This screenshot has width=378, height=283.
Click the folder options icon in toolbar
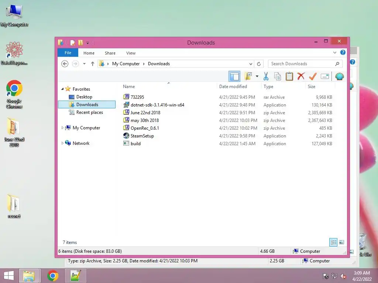248,76
